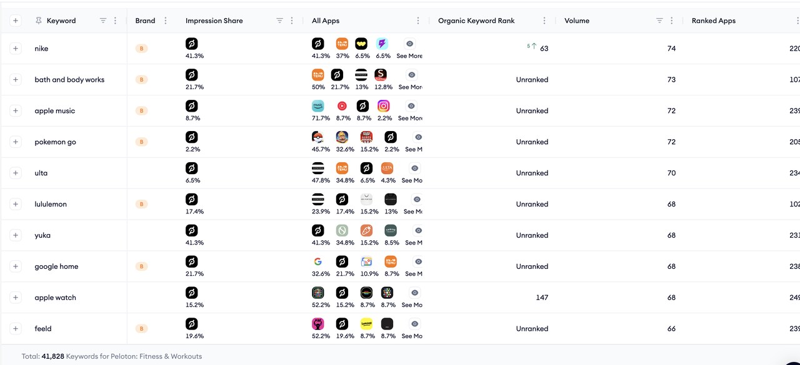Open Keyword column filter icon

coord(103,21)
